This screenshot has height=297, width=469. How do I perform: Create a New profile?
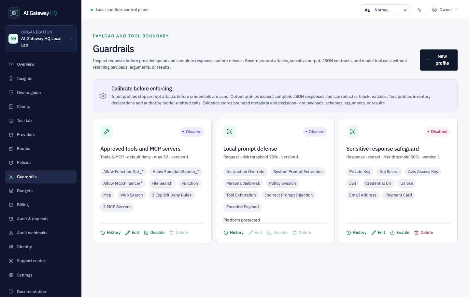pyautogui.click(x=439, y=60)
